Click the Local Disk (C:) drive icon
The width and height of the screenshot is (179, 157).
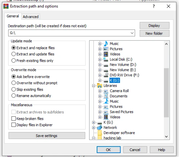tap(106, 59)
